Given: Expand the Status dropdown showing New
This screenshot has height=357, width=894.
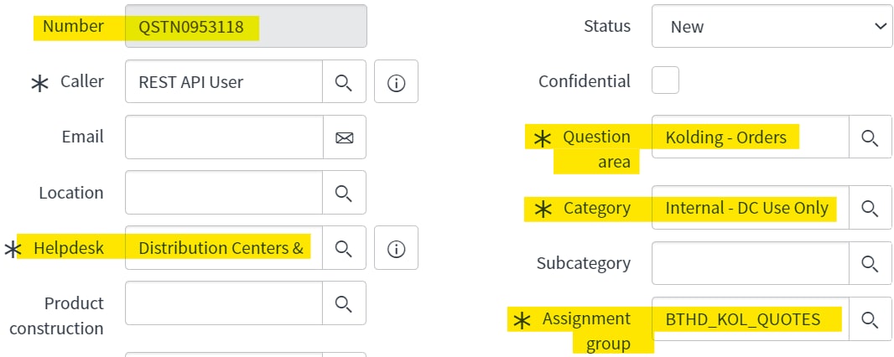Looking at the screenshot, I should [x=772, y=26].
